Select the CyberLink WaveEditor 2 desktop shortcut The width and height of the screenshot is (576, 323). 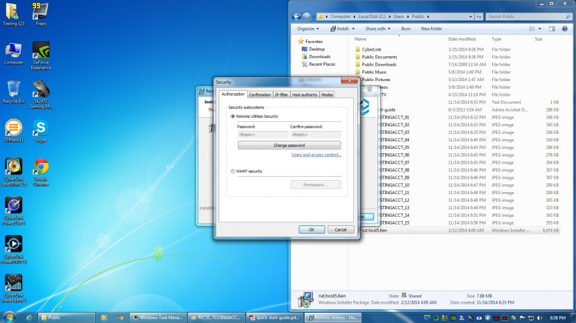(13, 288)
